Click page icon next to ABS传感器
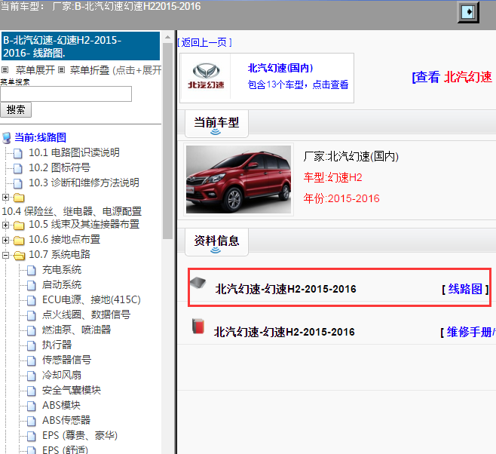 [x=31, y=421]
